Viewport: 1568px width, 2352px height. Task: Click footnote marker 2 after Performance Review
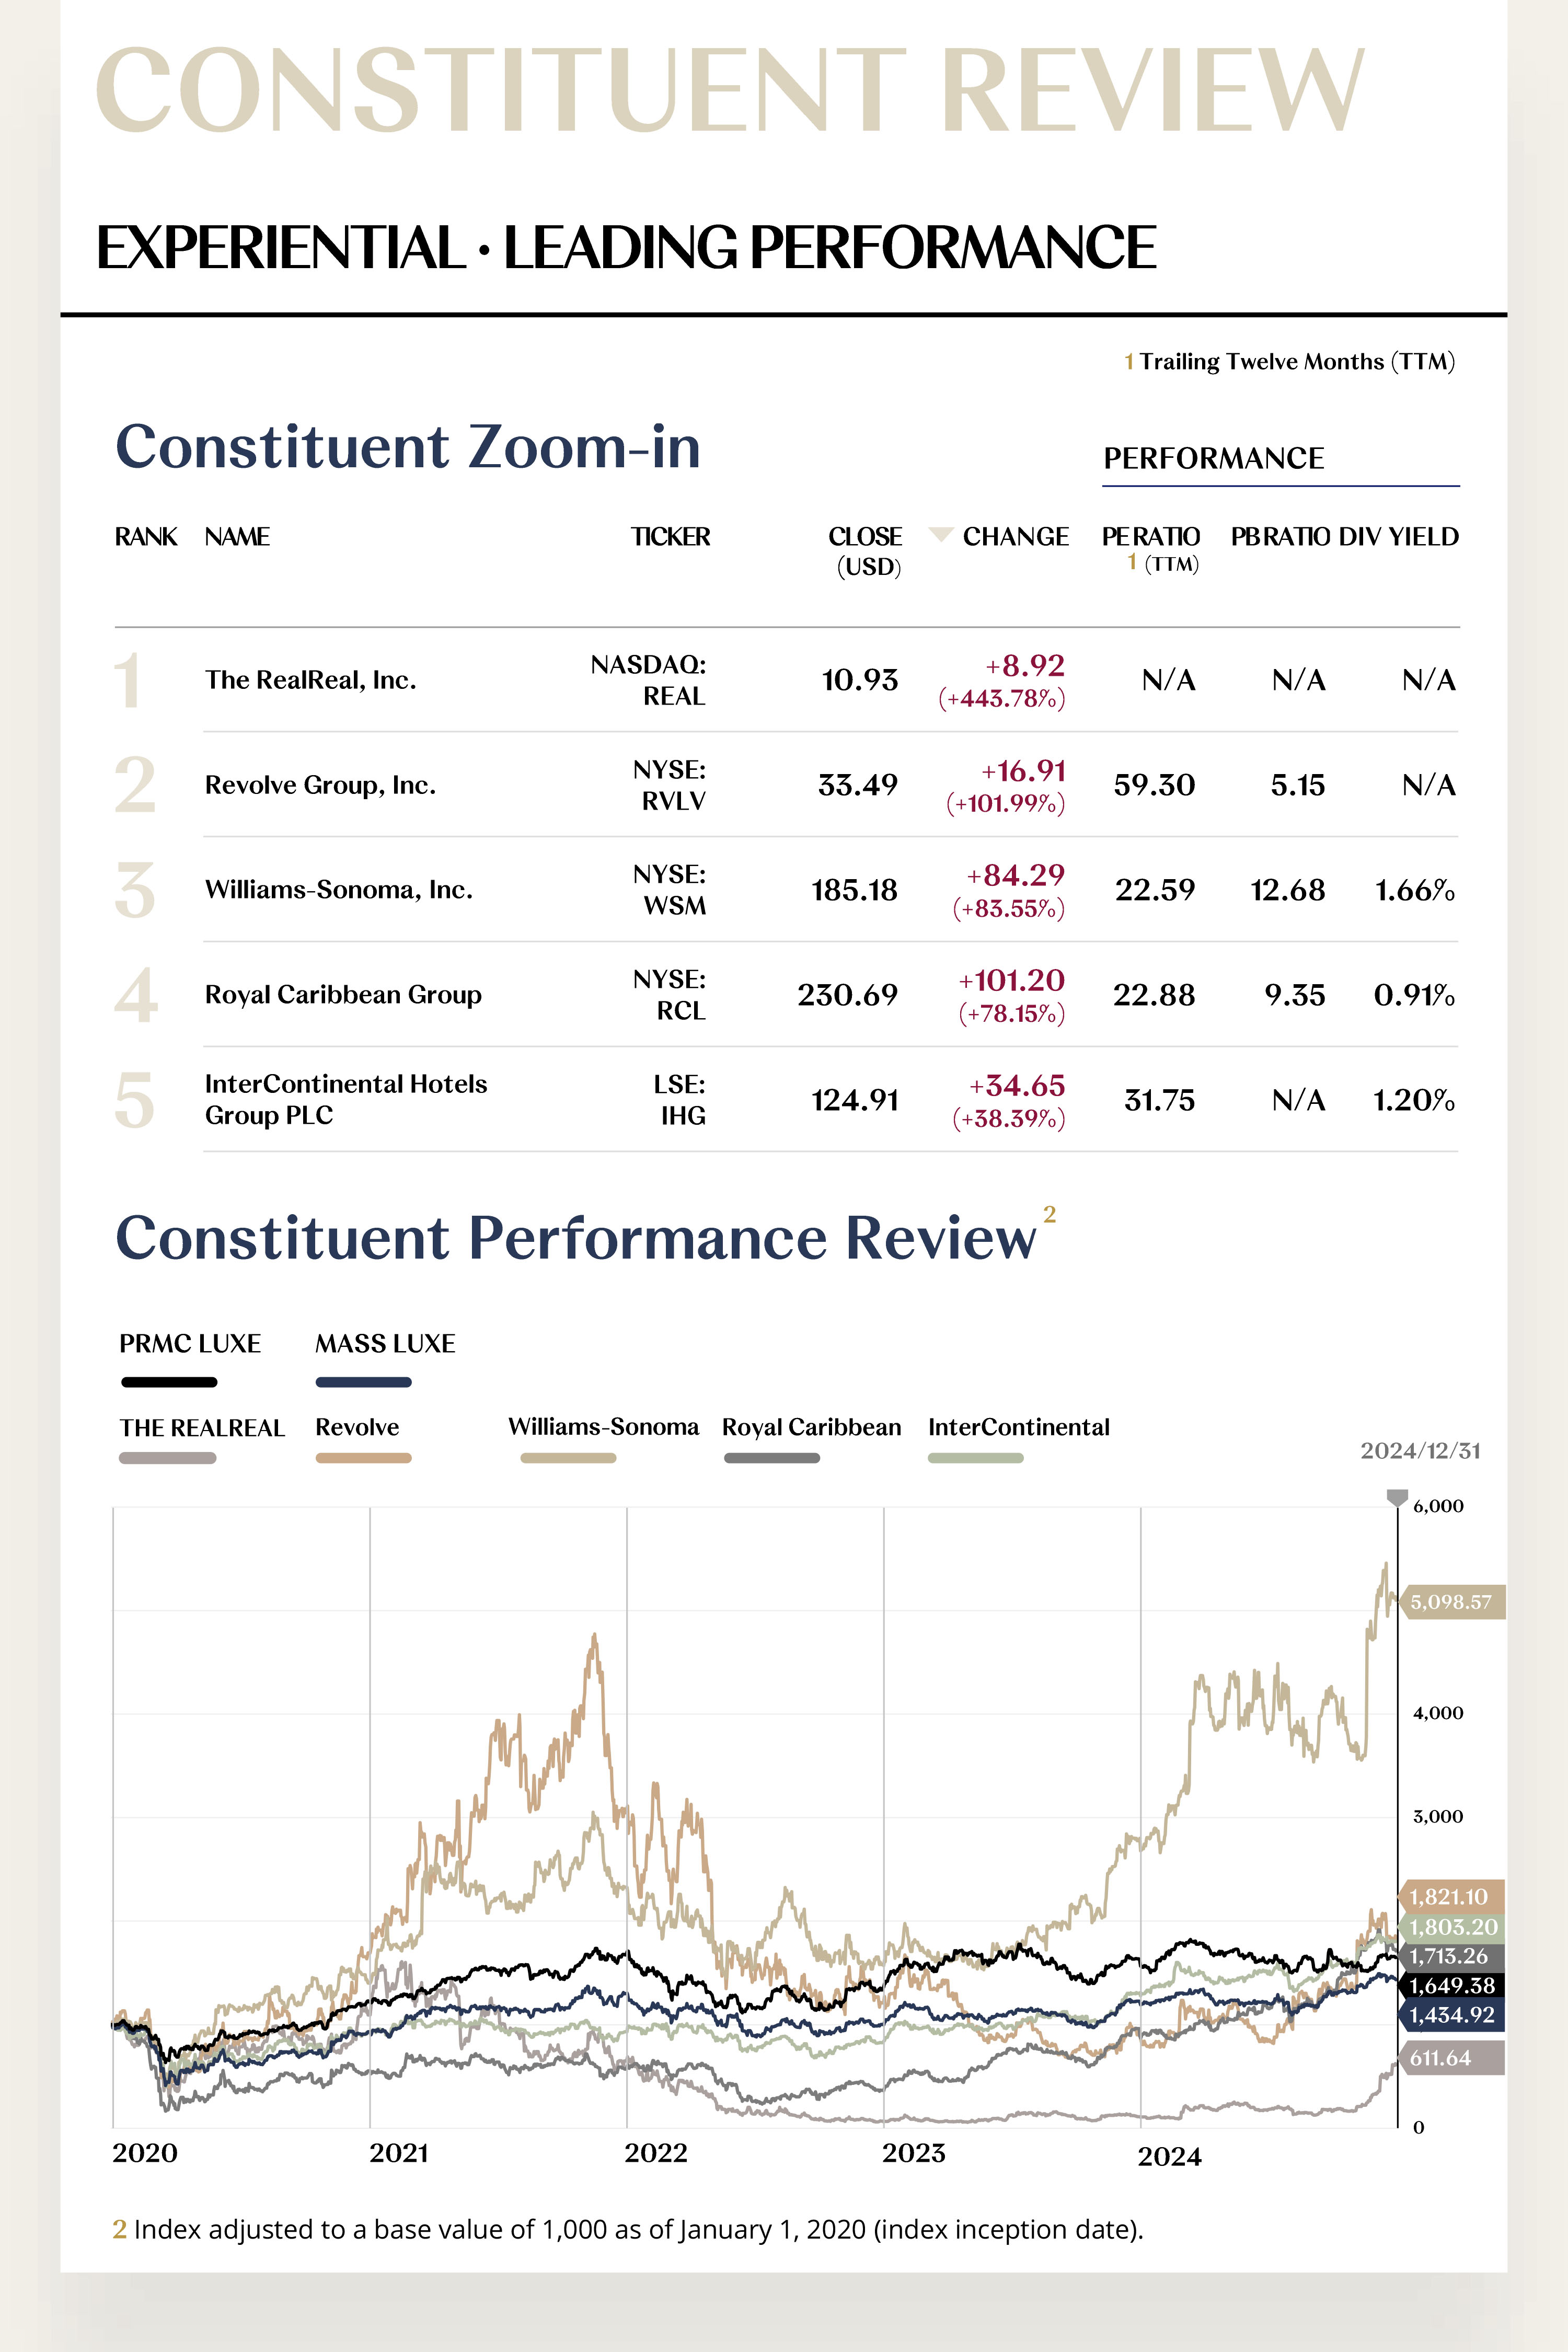[1049, 1214]
